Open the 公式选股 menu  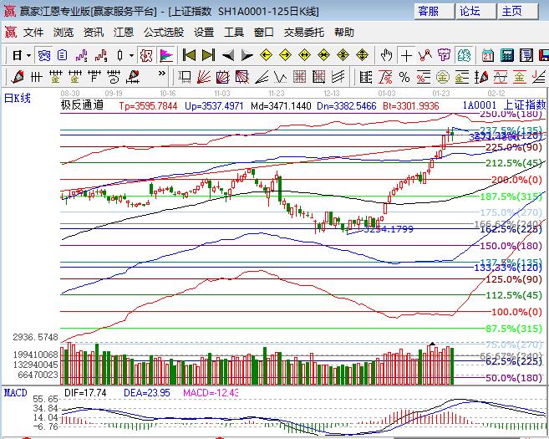164,33
